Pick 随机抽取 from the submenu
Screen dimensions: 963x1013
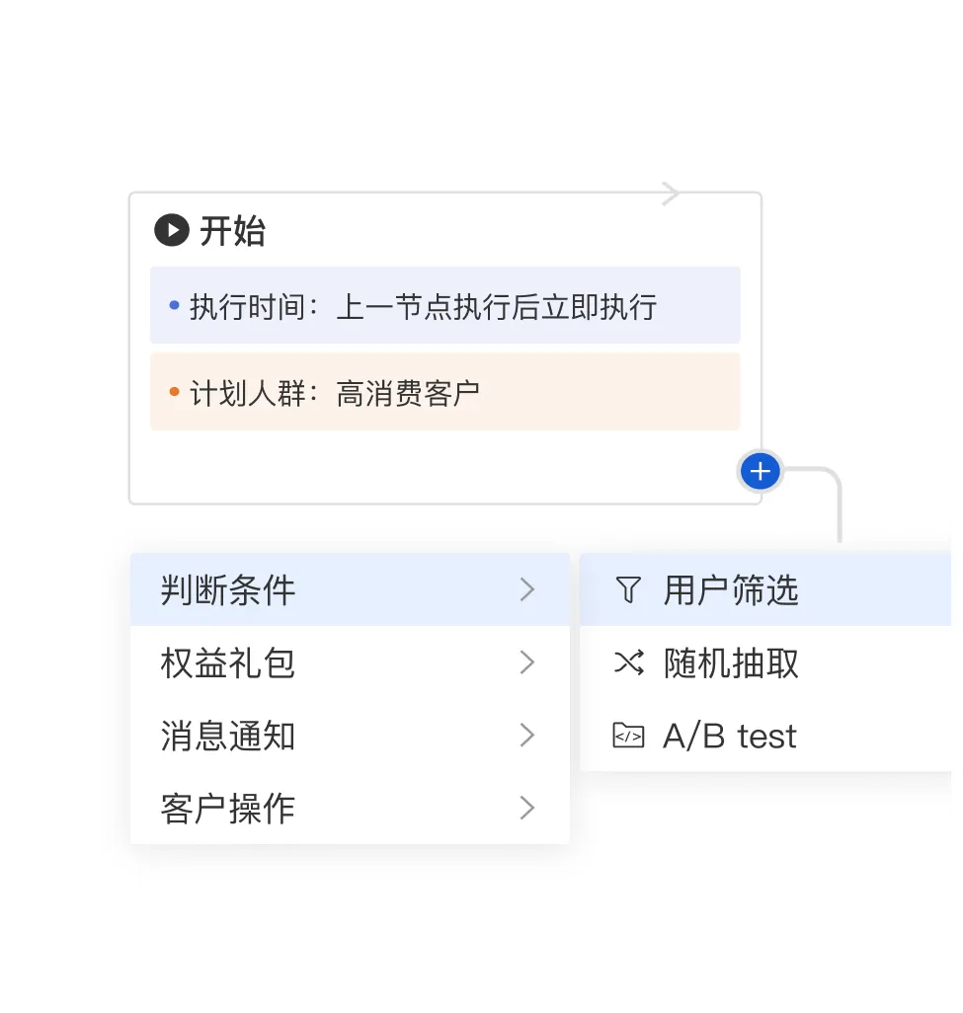point(731,663)
